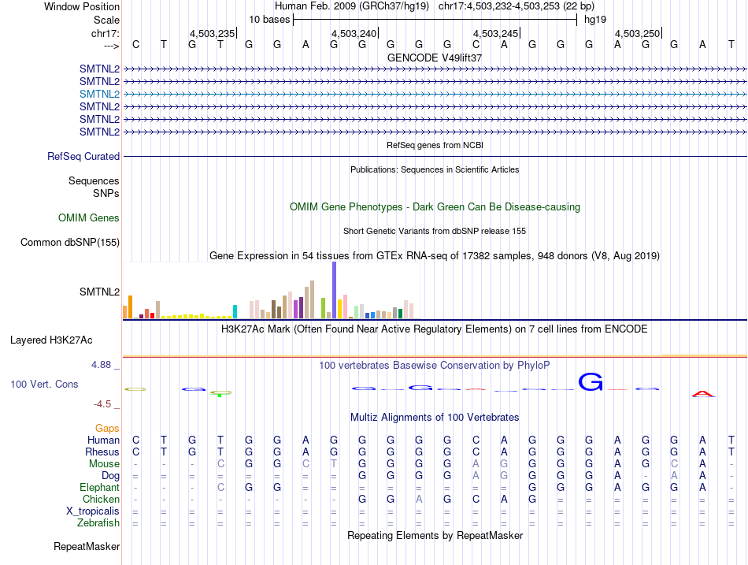Click the Human Feb. 2009 (GRCh37/hg19) text
748x565 pixels.
click(352, 6)
